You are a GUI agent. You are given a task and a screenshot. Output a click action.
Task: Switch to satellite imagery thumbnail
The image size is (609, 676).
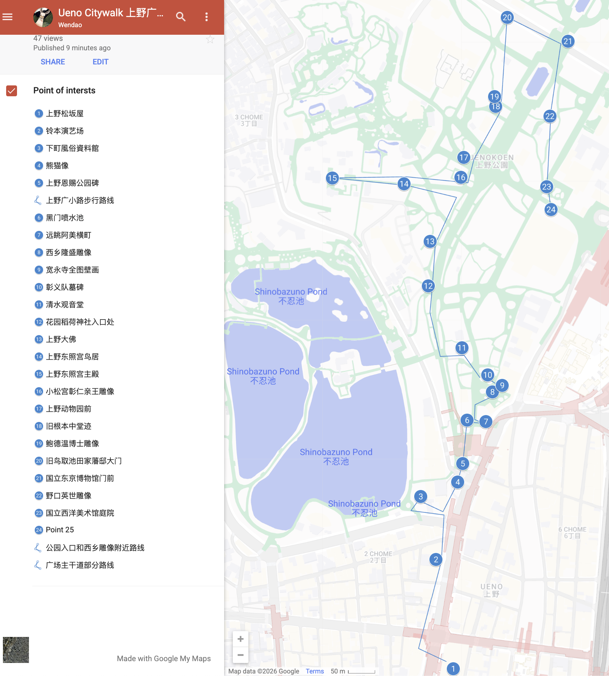16,650
